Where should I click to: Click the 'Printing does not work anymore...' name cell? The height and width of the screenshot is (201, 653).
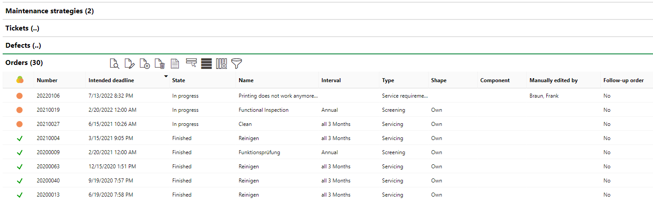278,96
